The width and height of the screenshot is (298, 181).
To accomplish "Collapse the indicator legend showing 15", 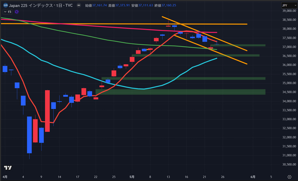I will (x=7, y=12).
